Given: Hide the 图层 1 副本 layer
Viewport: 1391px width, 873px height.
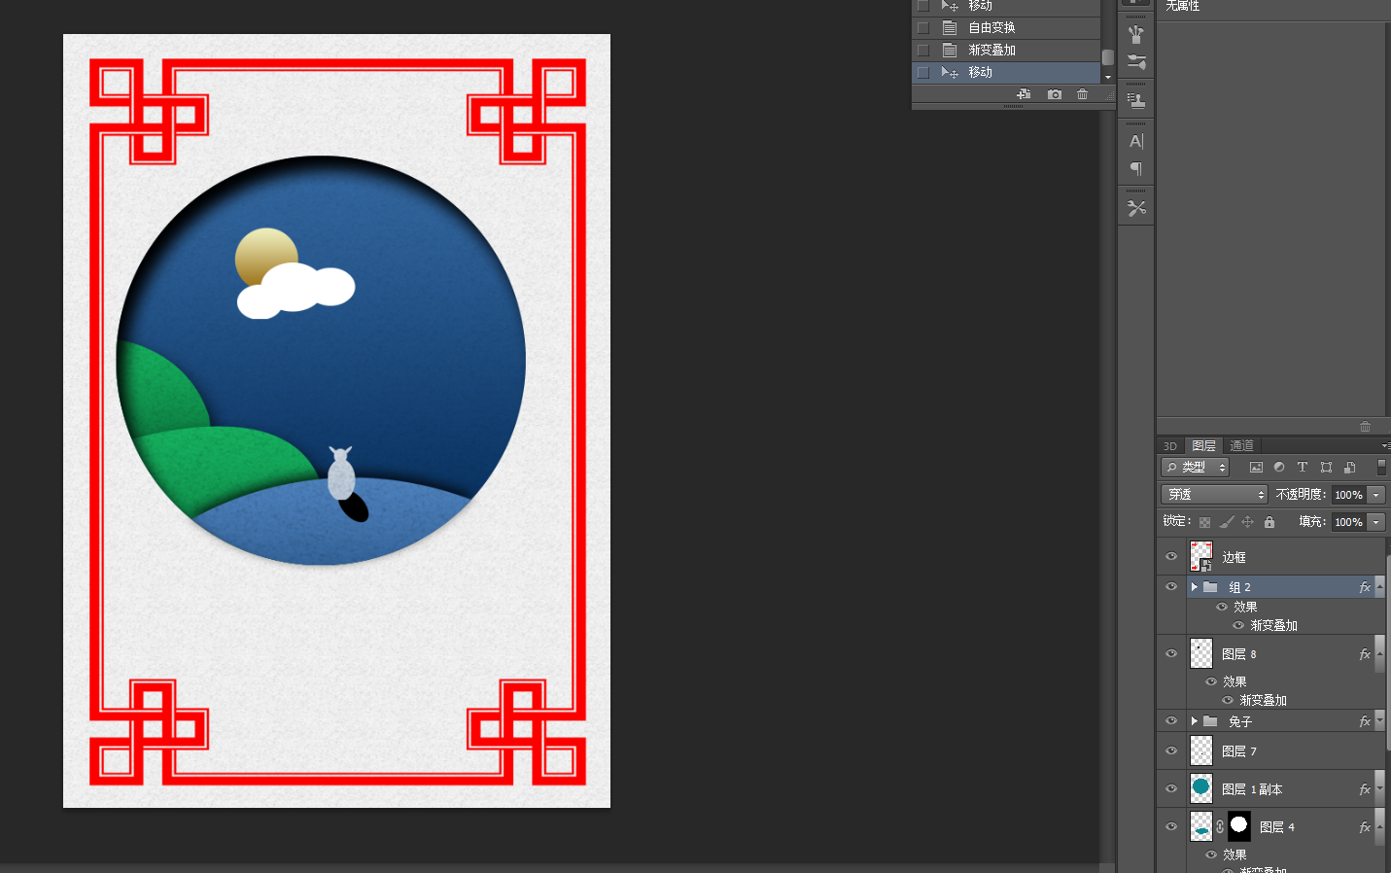Looking at the screenshot, I should (x=1171, y=789).
